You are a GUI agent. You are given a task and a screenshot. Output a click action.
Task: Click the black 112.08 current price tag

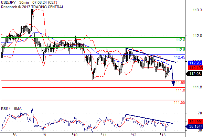coord(194,74)
